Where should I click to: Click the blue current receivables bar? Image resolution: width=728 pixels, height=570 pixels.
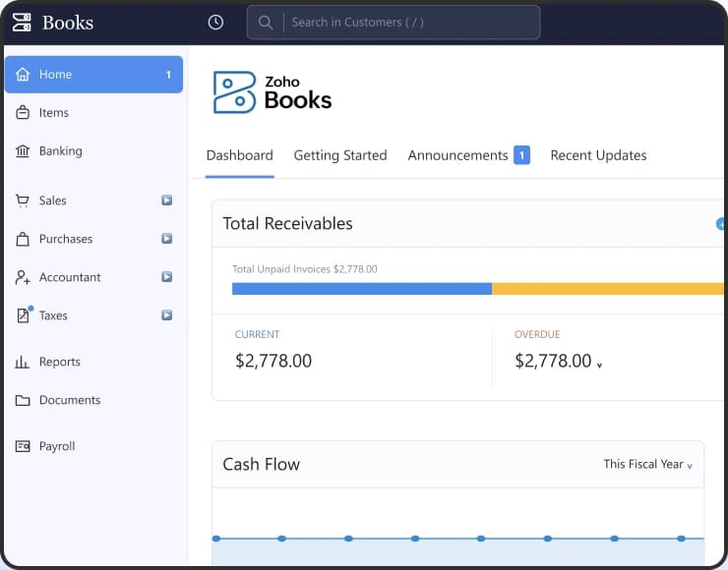(362, 289)
